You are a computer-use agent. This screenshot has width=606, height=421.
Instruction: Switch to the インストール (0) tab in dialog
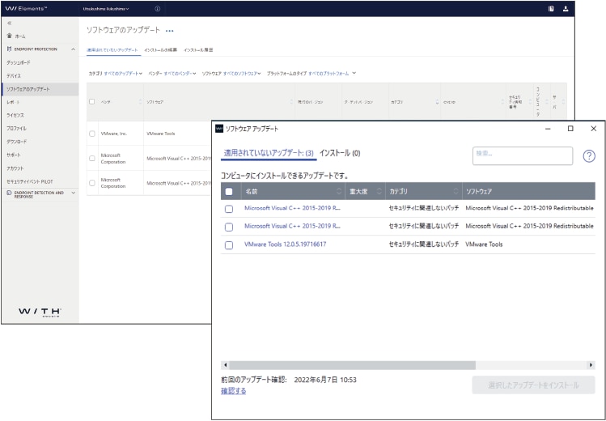340,153
